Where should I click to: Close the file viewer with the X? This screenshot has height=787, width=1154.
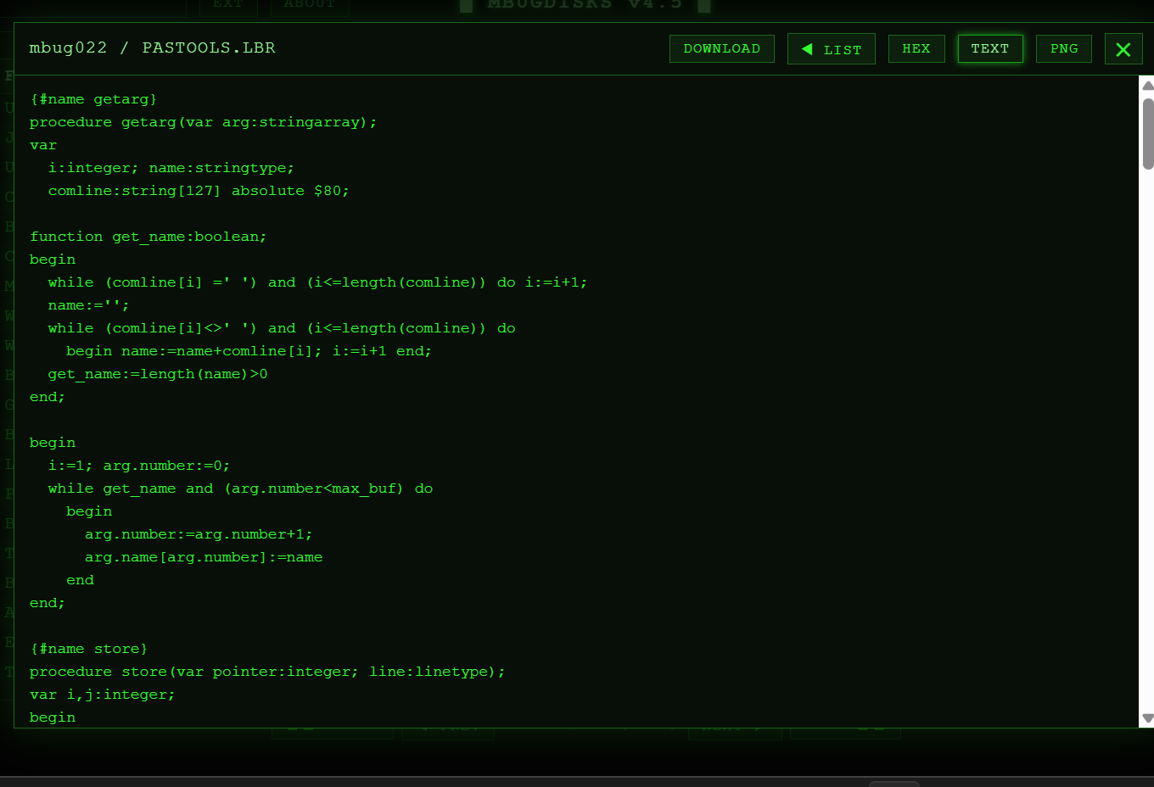coord(1123,49)
